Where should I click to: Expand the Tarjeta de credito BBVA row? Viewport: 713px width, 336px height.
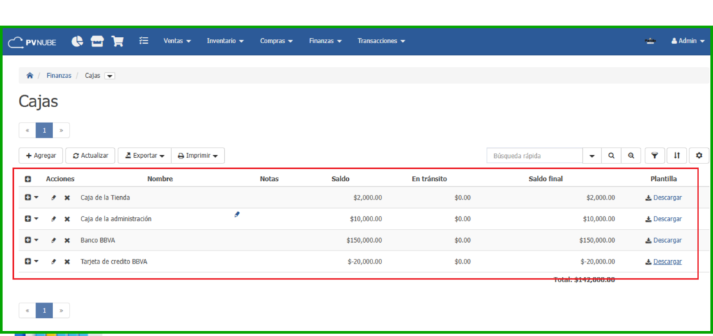[29, 262]
